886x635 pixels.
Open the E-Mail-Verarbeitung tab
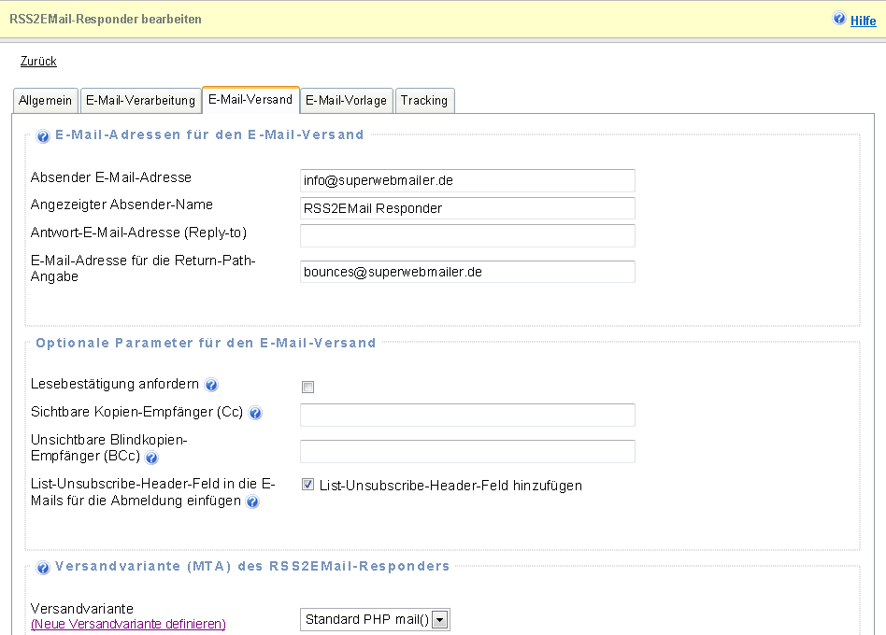[140, 101]
